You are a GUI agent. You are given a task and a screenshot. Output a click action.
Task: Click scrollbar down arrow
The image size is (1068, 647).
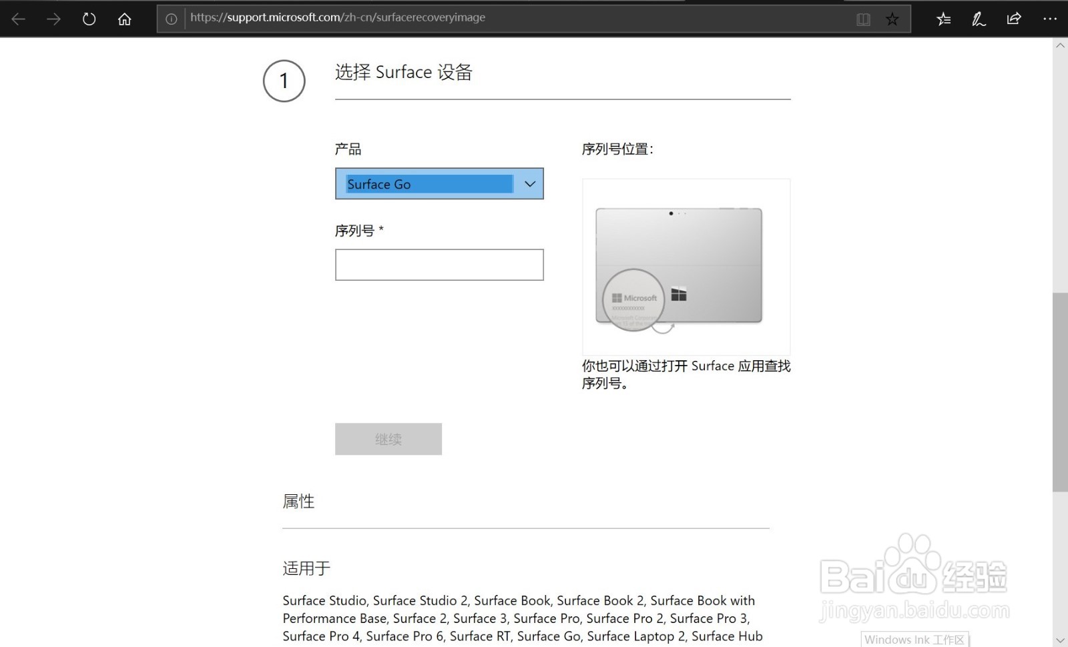pyautogui.click(x=1060, y=640)
